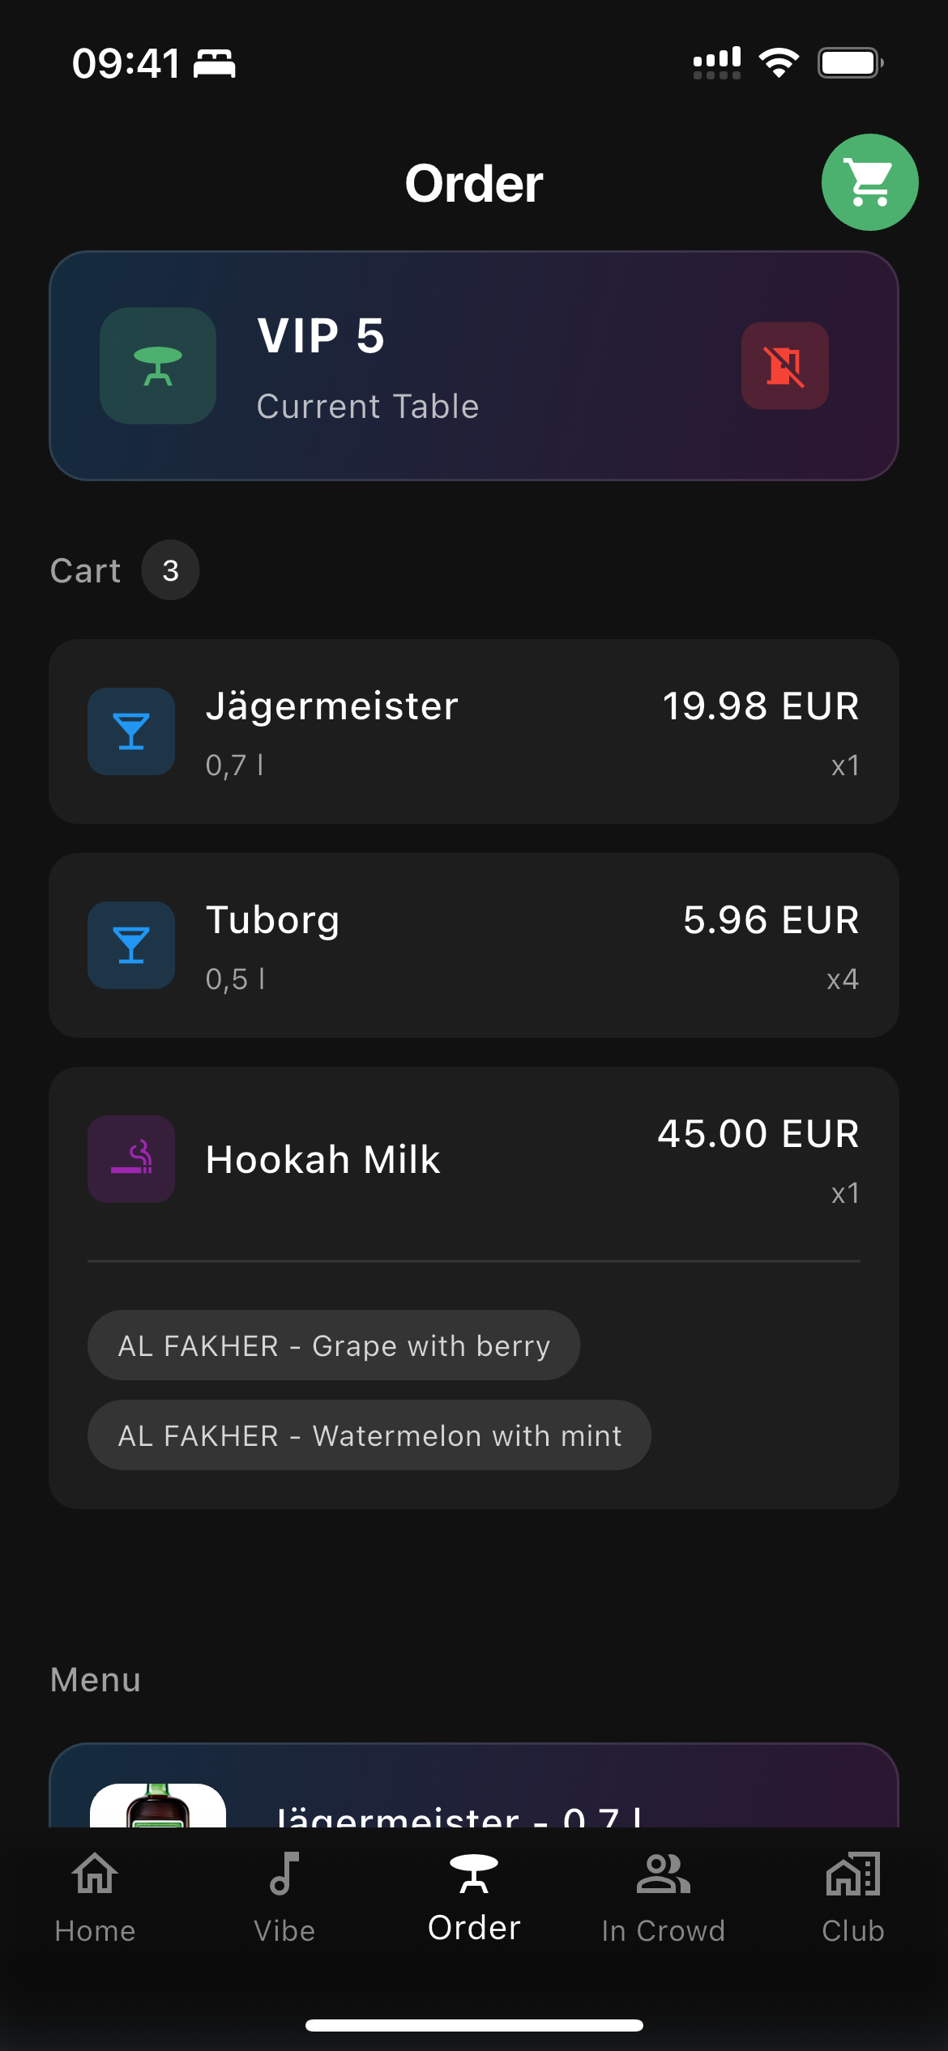Select the Grape with berry flavor chip
Viewport: 948px width, 2051px height.
tap(334, 1345)
